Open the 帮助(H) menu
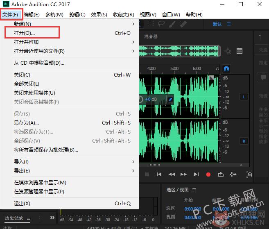269x229 pixels. [x=194, y=15]
